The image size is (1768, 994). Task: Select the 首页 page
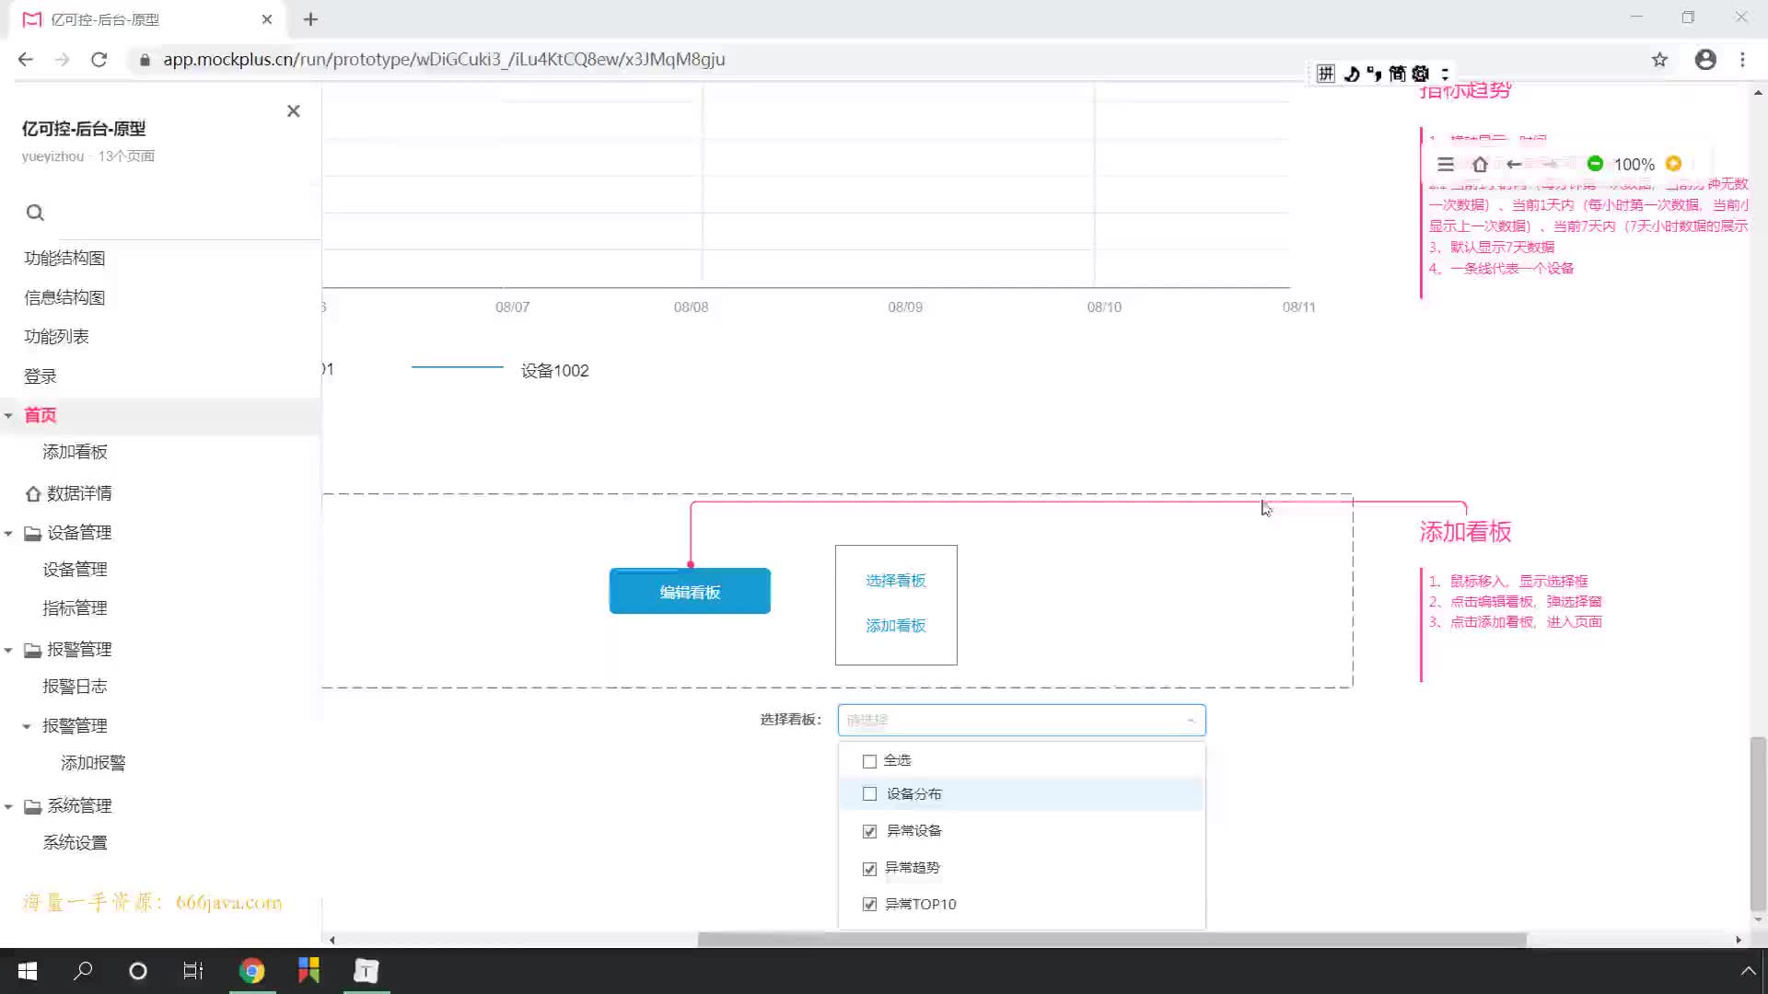pos(41,415)
